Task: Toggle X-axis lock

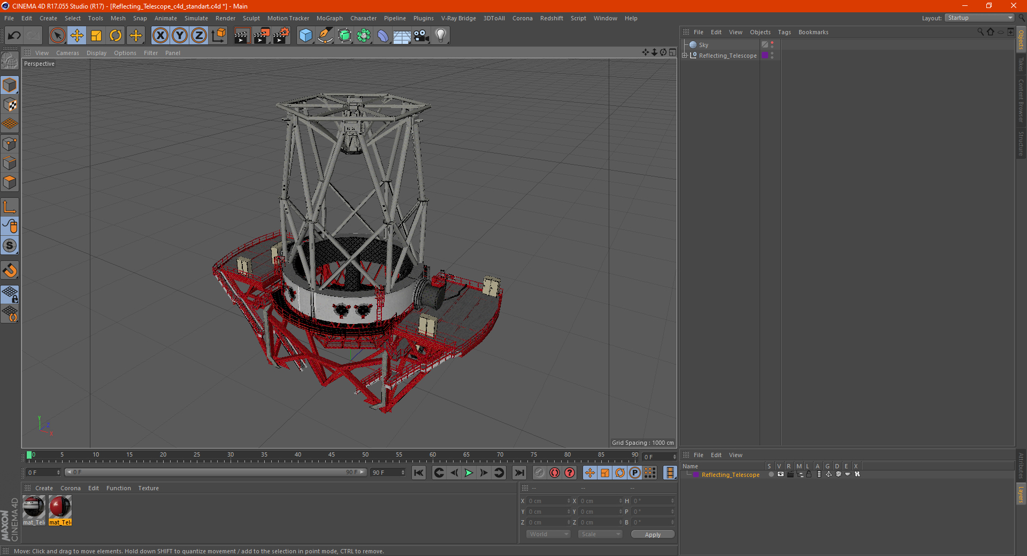Action: coord(160,36)
